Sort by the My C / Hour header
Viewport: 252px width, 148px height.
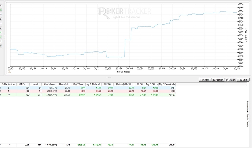(x=152, y=84)
